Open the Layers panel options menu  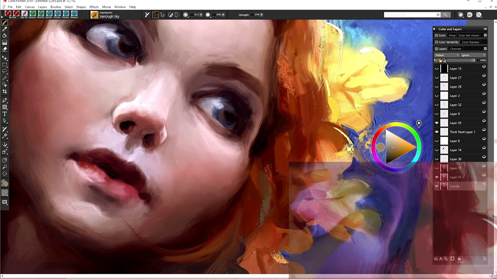485,49
